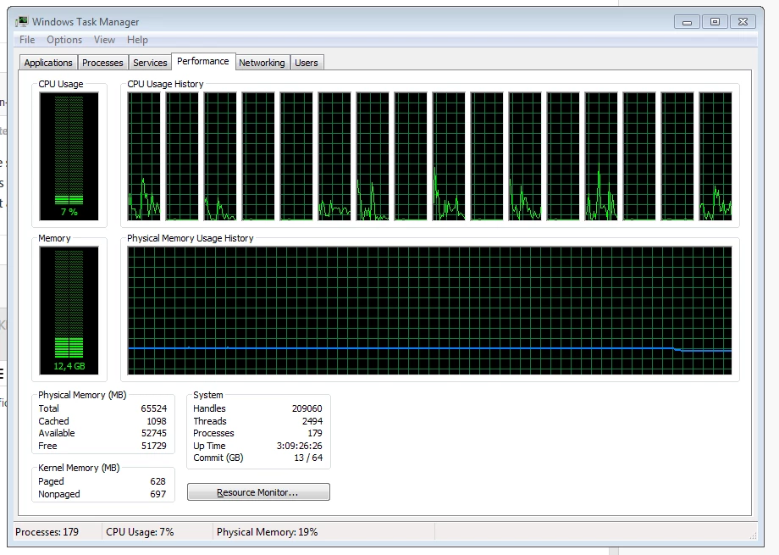
Task: Click System Processes value 179
Action: click(x=315, y=433)
